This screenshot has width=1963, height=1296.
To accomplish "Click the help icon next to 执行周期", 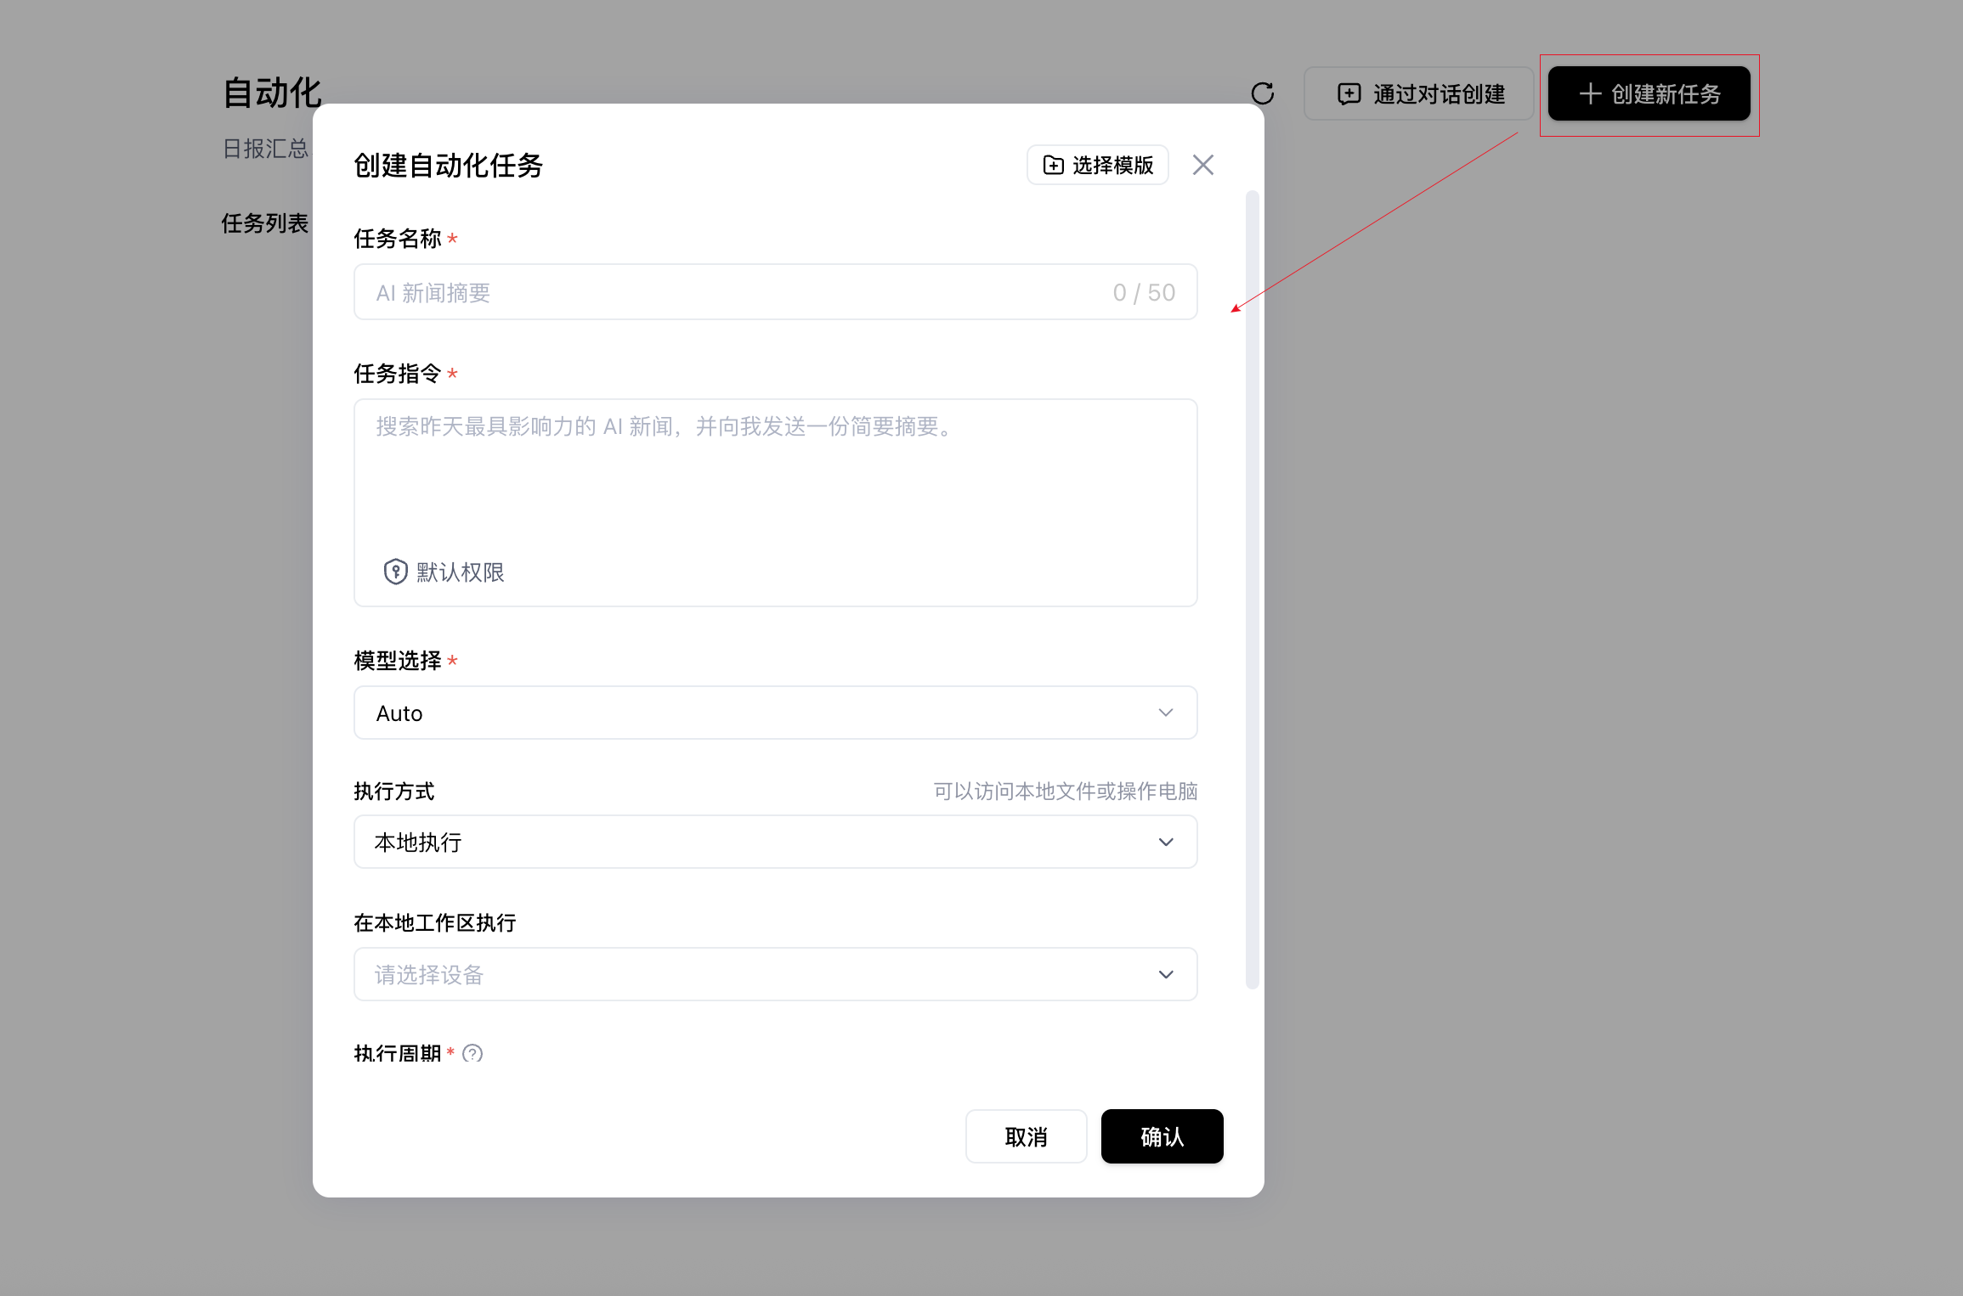I will [472, 1053].
